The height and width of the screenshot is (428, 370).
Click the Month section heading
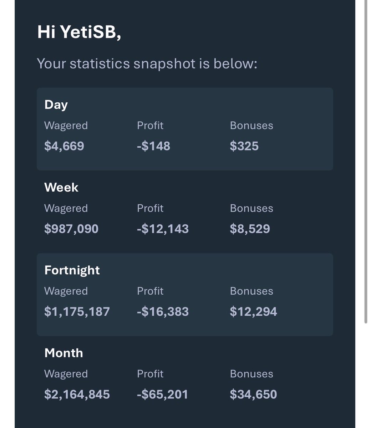pos(64,353)
